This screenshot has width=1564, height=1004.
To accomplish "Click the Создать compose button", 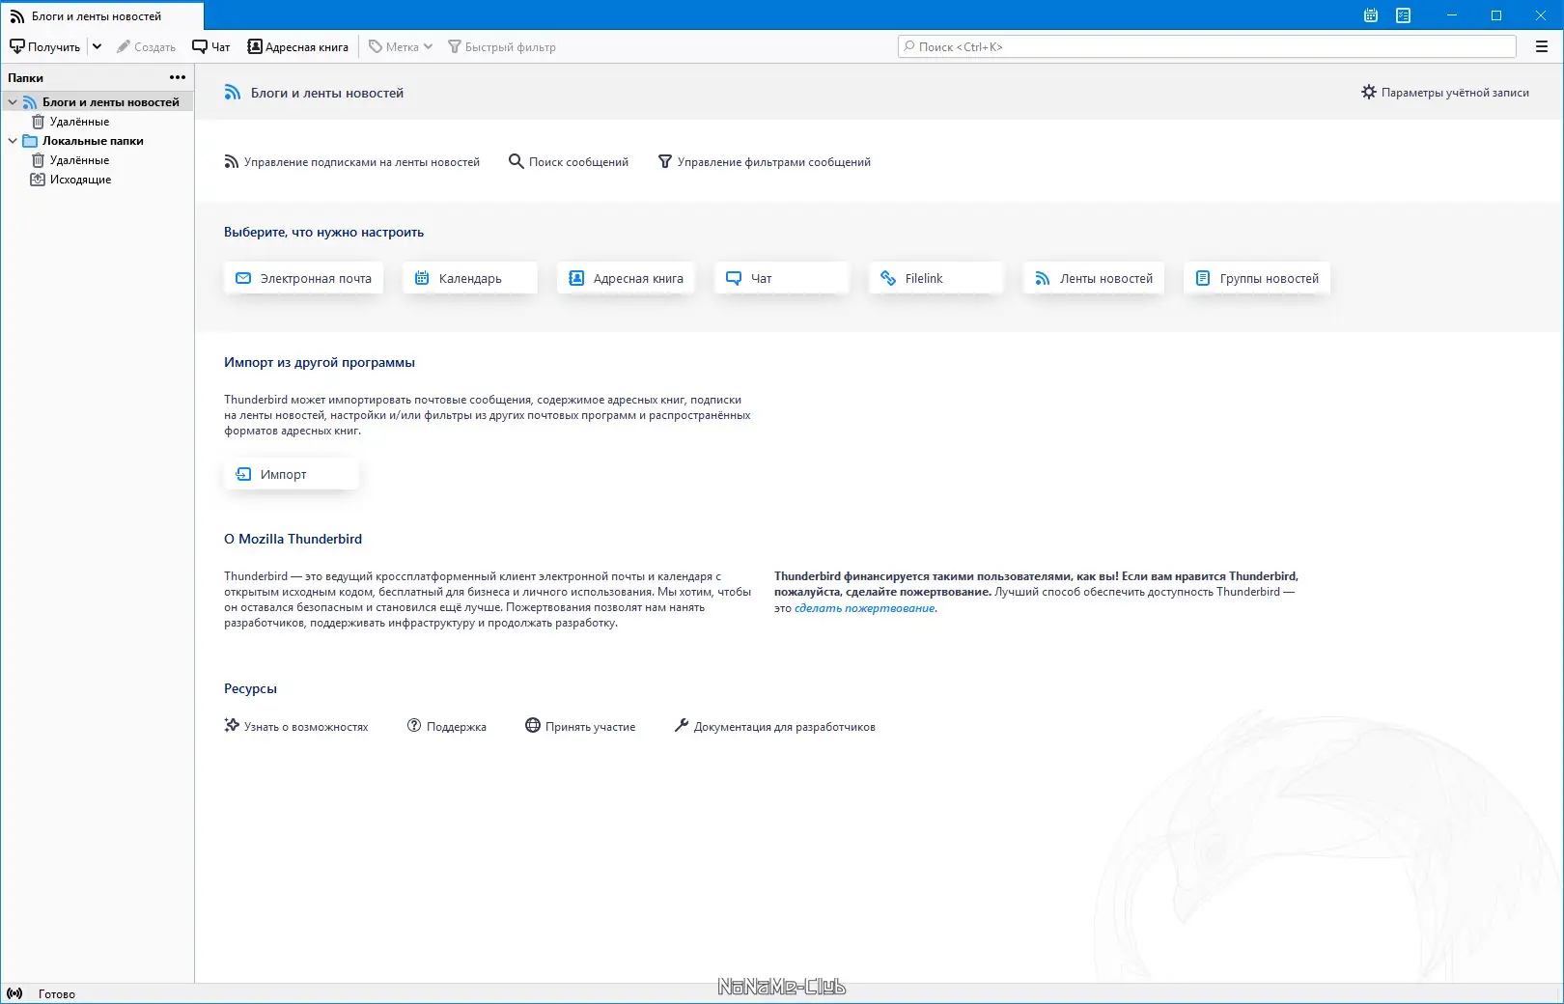I will (x=146, y=46).
